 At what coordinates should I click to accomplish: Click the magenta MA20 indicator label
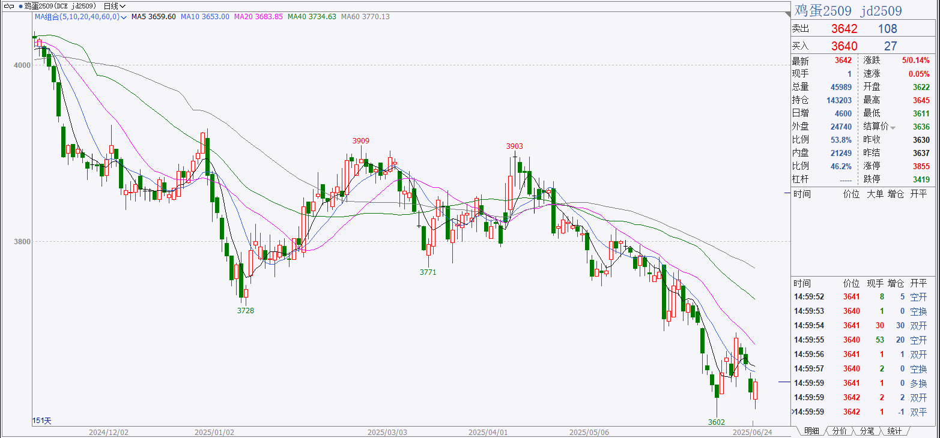click(x=258, y=17)
